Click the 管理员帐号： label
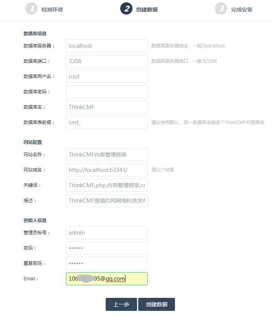Screen dimensions: 273x317 click(x=37, y=233)
